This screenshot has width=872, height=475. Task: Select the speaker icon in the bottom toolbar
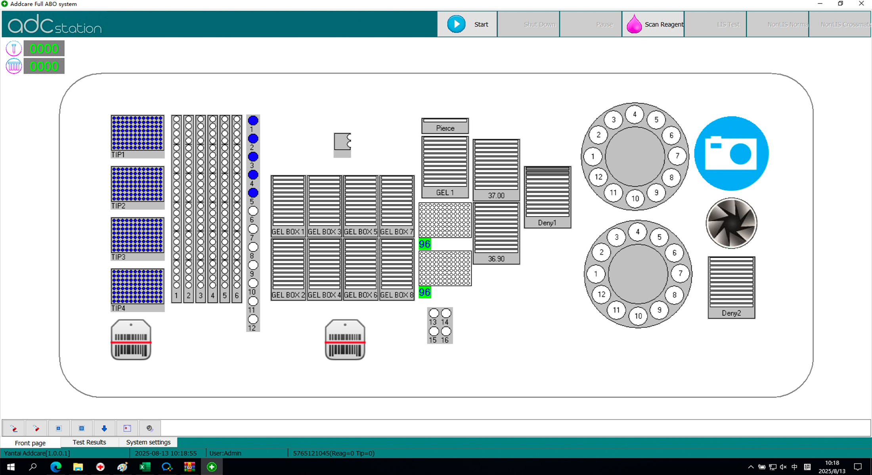pyautogui.click(x=150, y=428)
